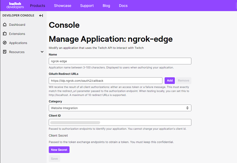Click the Twitch developers logo
The width and height of the screenshot is (237, 163).
[15, 6]
